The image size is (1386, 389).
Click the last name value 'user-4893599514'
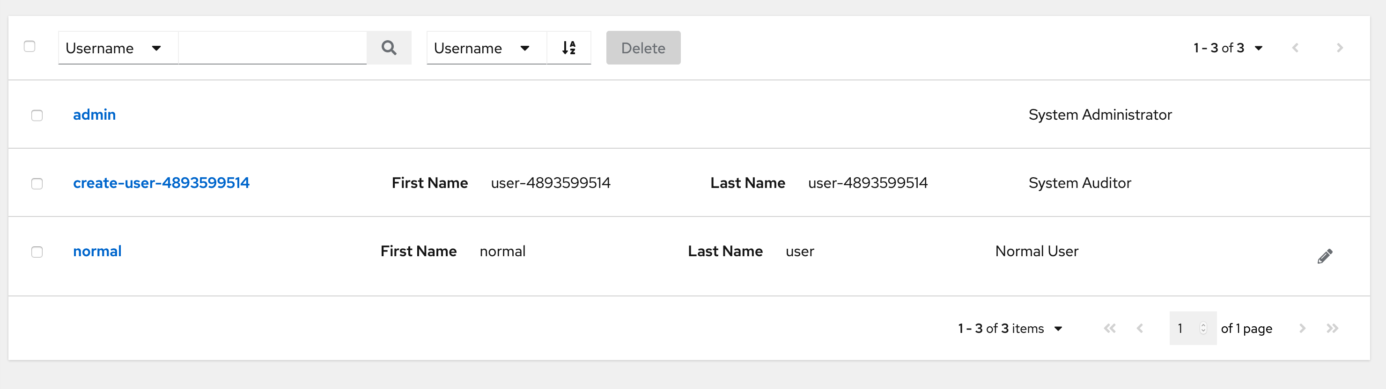pyautogui.click(x=868, y=183)
